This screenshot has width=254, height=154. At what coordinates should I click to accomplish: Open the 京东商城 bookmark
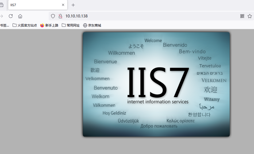[92, 25]
